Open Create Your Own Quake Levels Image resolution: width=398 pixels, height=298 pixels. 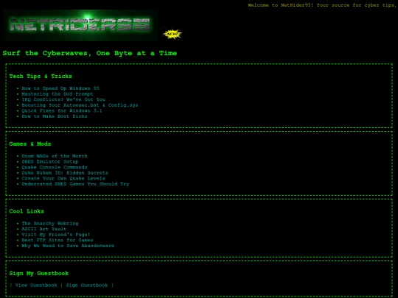(x=63, y=178)
